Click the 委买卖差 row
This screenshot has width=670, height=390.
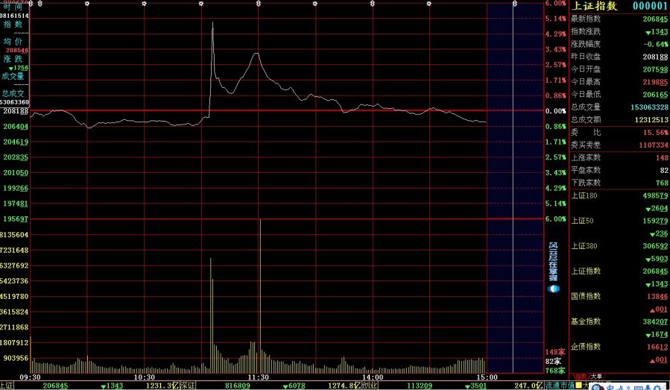tap(619, 145)
